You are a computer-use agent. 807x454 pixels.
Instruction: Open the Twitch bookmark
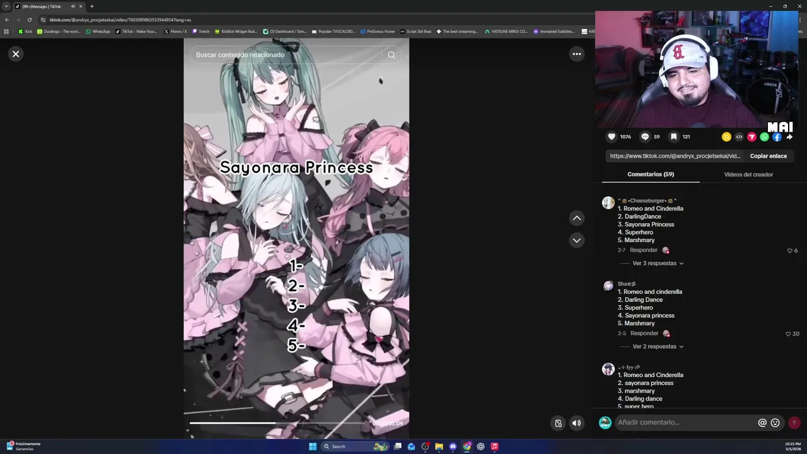pos(200,32)
